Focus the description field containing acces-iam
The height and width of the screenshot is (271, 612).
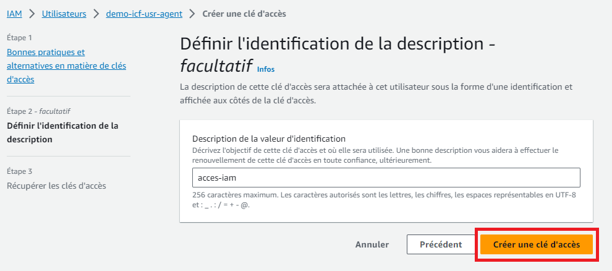click(386, 178)
